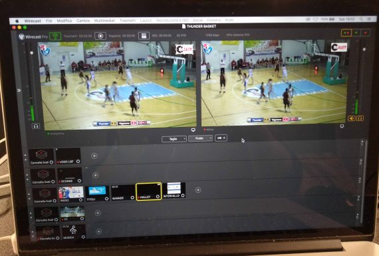Adjust the preview audio volume slider knob
Screen dimensions: 379x256
pos(32,53)
